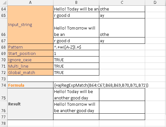Select the Ignore_case TRUE value cell

pyautogui.click(x=76, y=60)
